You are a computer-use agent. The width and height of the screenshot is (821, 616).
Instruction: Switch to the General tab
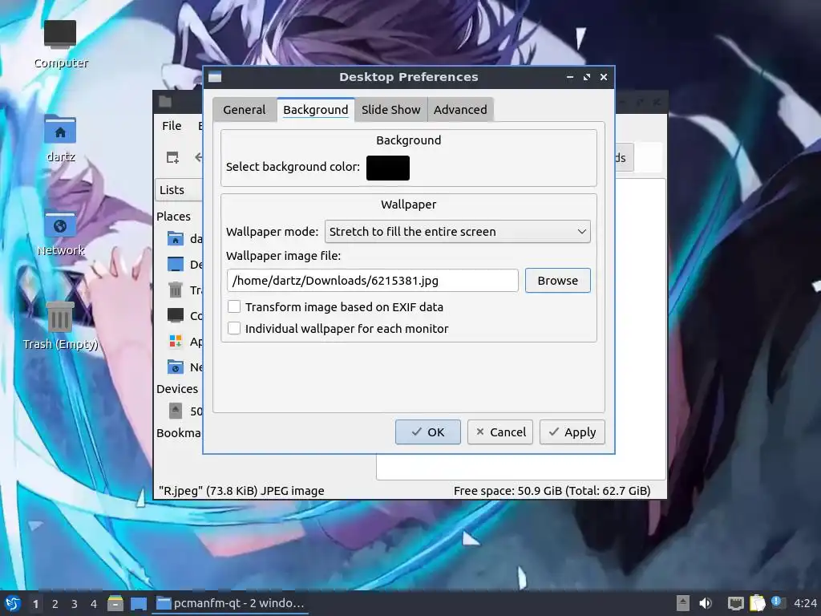click(244, 109)
